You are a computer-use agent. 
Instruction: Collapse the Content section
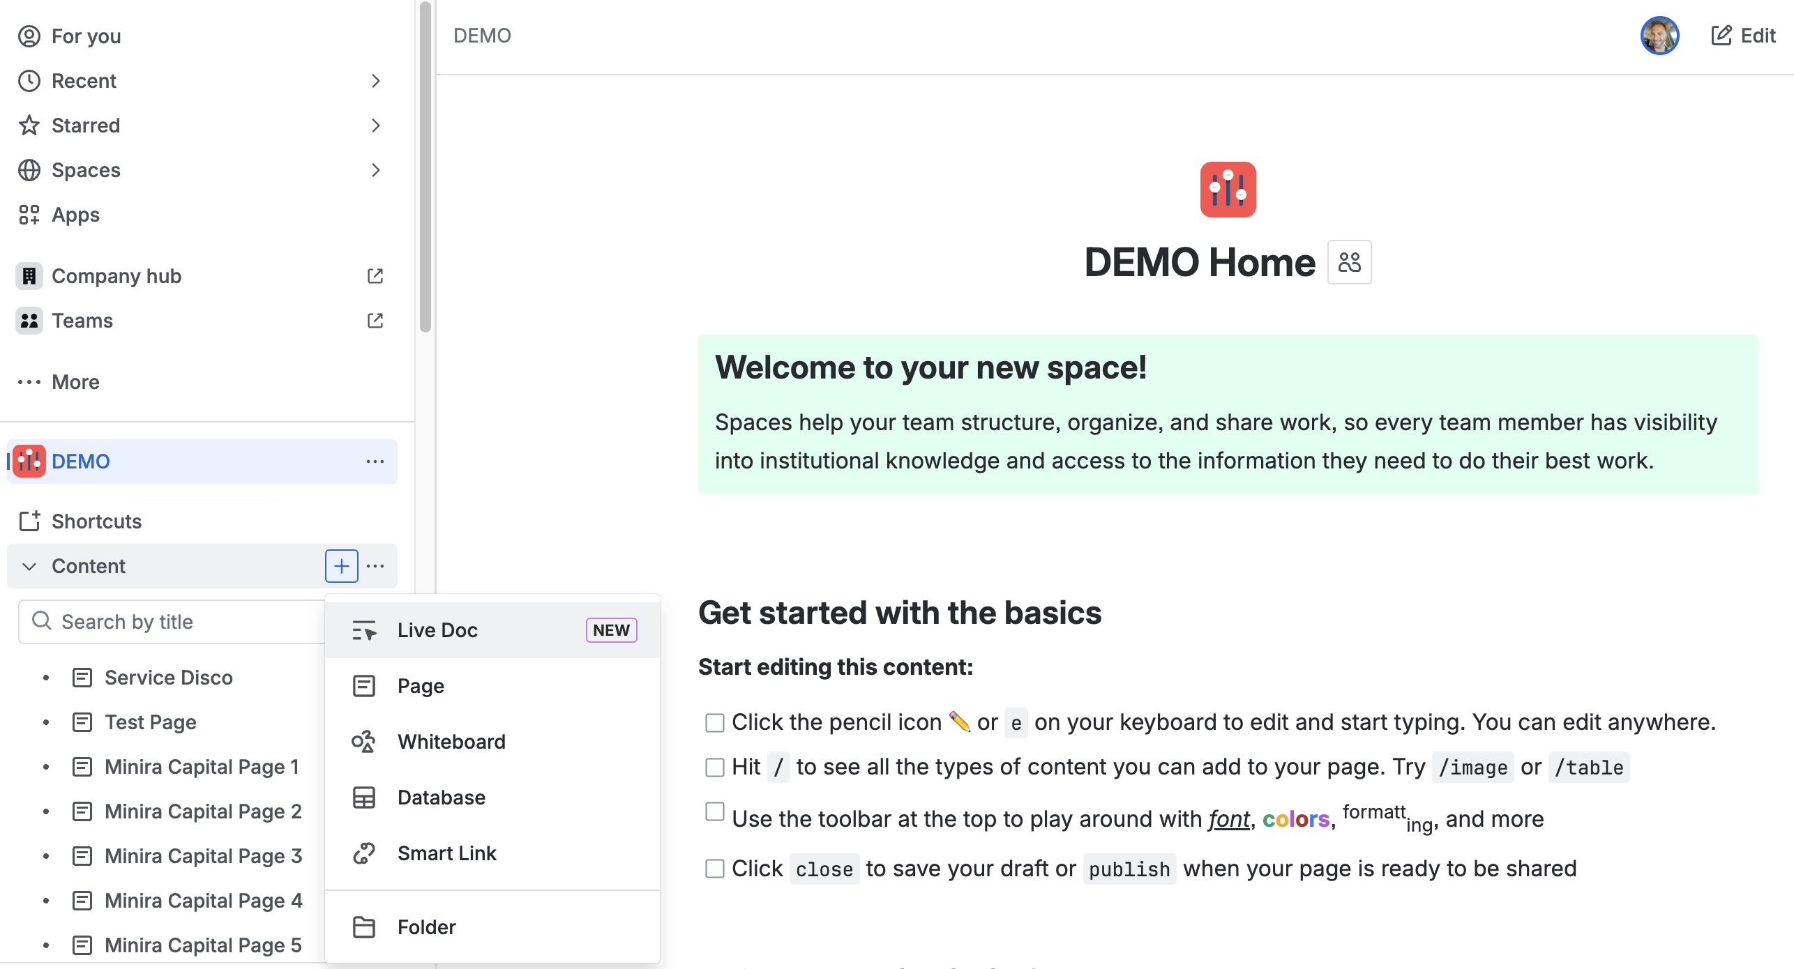pos(29,566)
